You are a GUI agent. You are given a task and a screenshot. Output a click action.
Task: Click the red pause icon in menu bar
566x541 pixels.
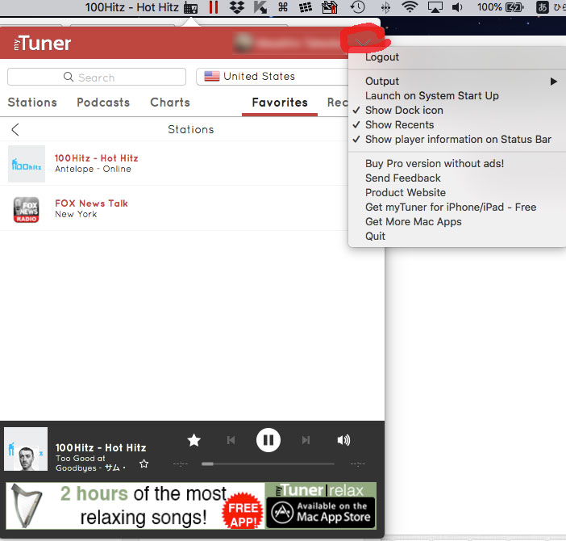(214, 7)
